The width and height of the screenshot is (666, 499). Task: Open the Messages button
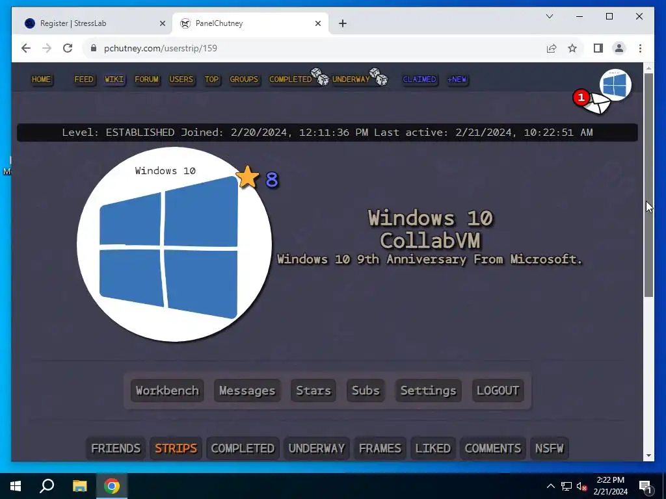247,390
